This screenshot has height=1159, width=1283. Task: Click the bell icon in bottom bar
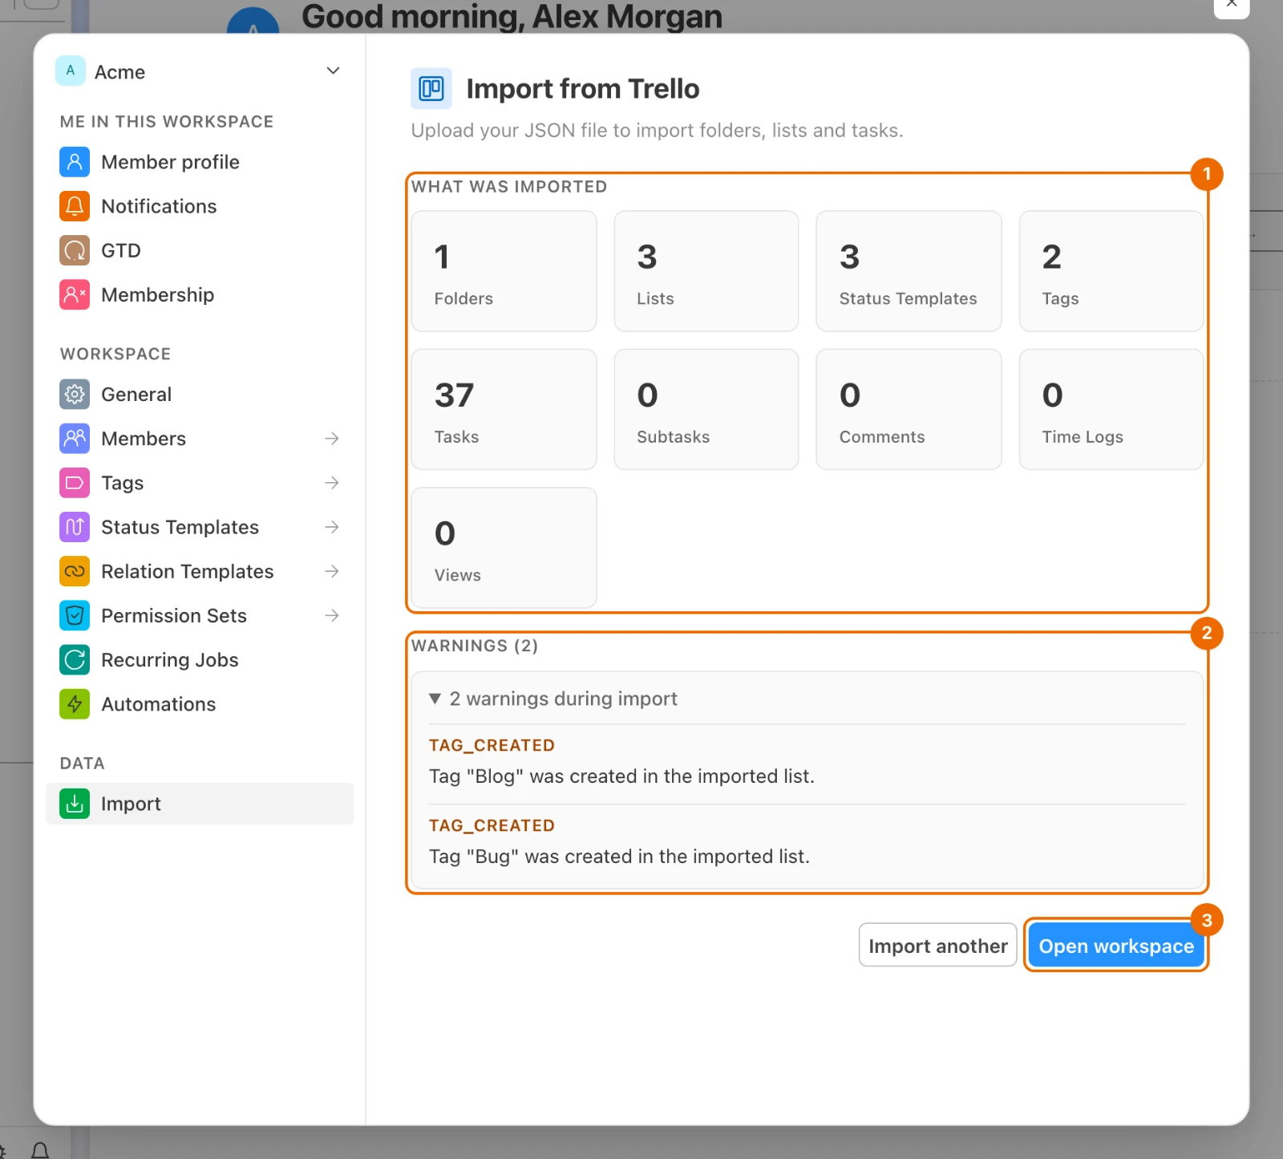[40, 1151]
